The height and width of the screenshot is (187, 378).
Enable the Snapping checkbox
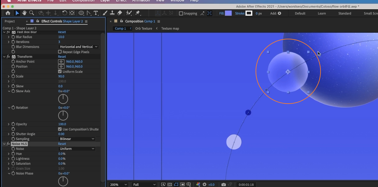click(181, 13)
